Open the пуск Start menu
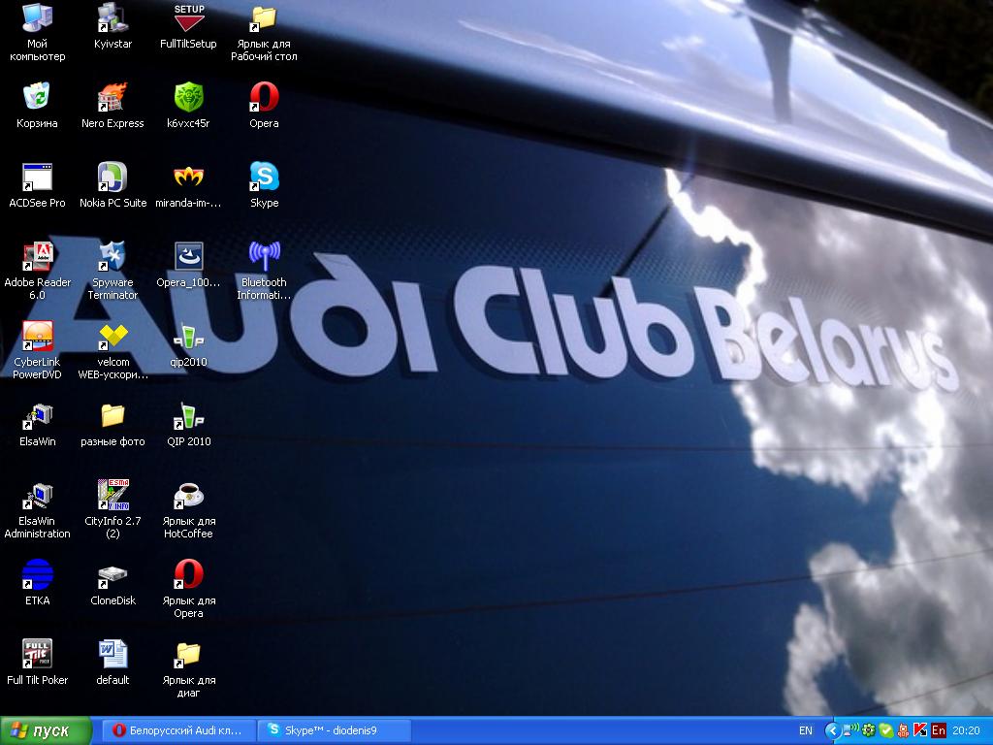The image size is (993, 745). coord(46,730)
